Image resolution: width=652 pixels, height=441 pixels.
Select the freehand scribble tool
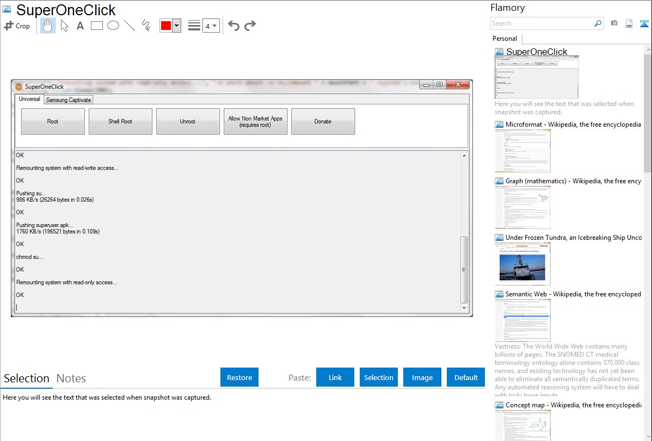(146, 26)
